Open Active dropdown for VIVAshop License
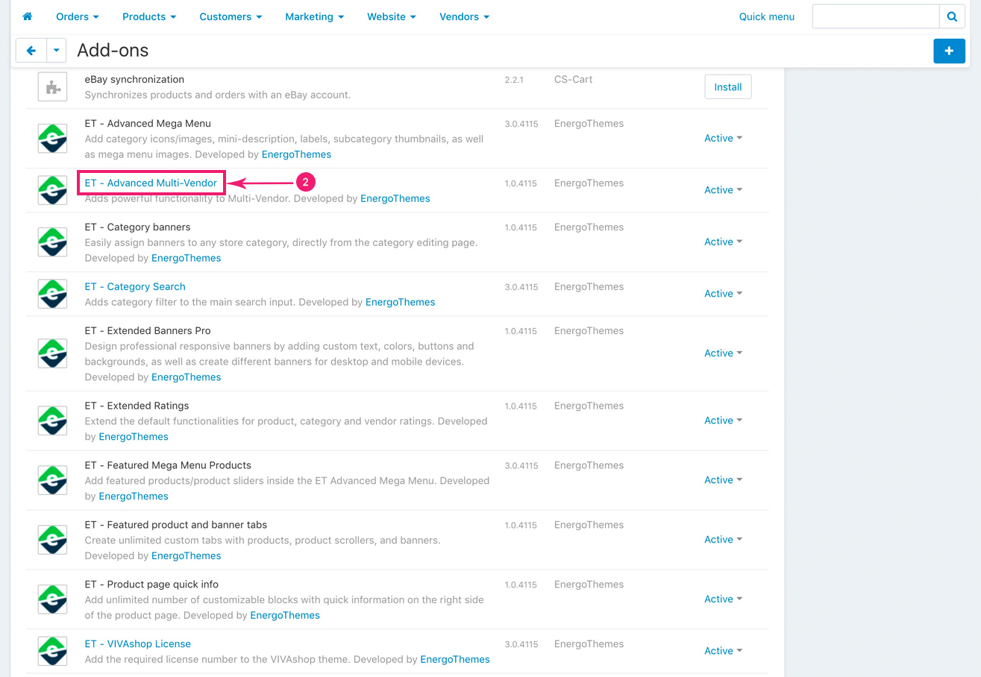981x677 pixels. 723,651
